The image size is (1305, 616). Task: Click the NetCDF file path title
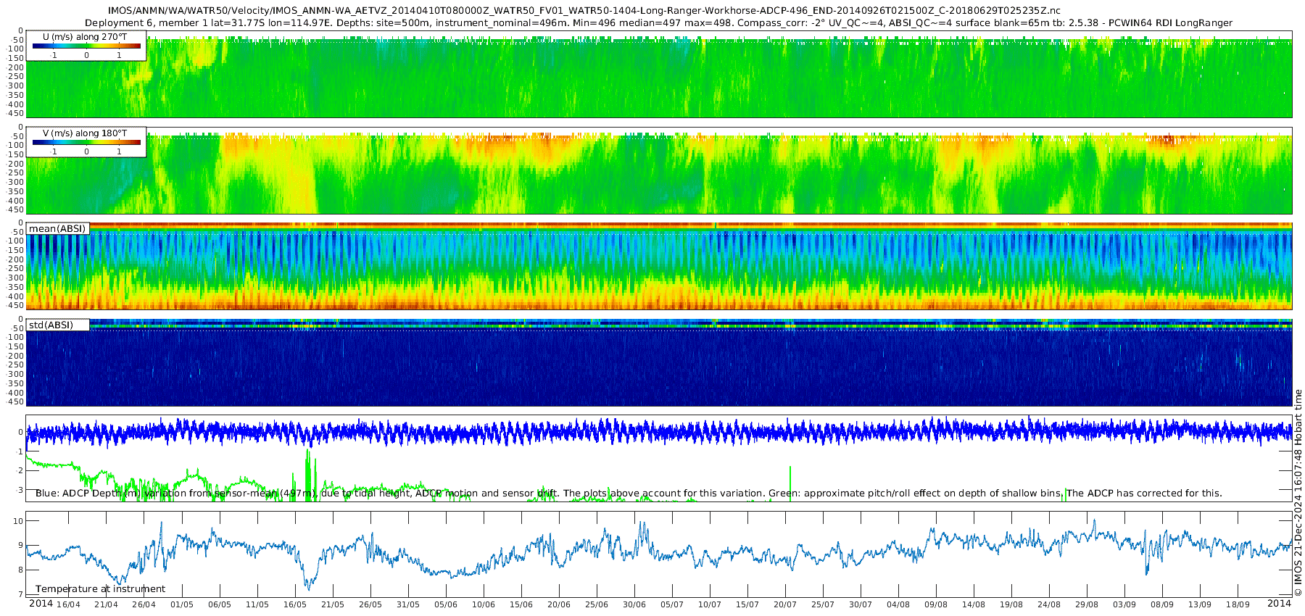point(584,11)
